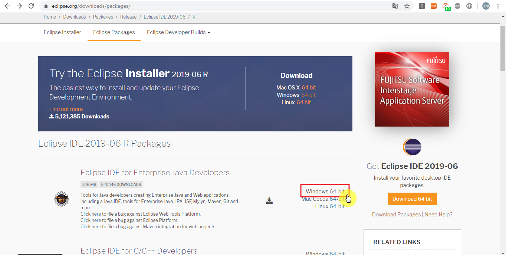Open Chrome three-dot menu

point(498,6)
